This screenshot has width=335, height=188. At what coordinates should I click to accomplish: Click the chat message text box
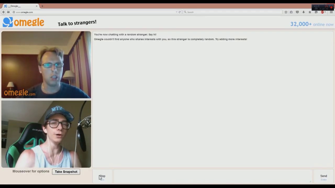click(213, 176)
